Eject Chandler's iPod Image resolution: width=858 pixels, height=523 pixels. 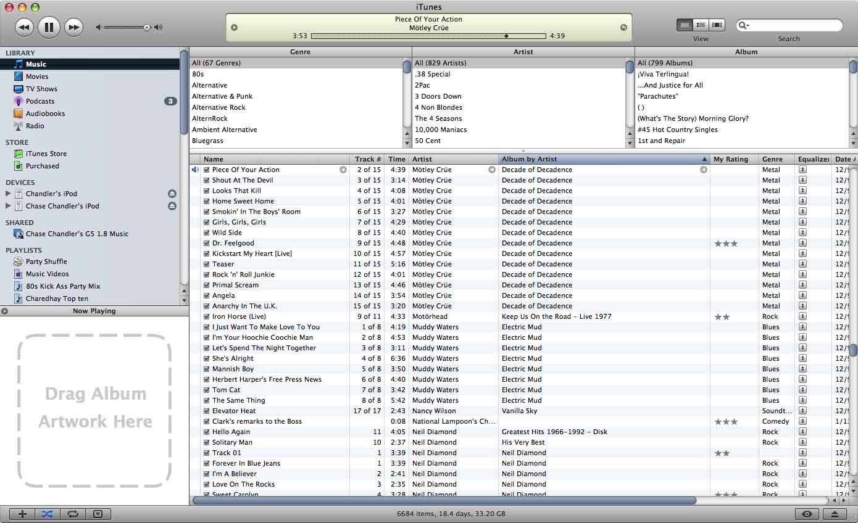click(172, 194)
